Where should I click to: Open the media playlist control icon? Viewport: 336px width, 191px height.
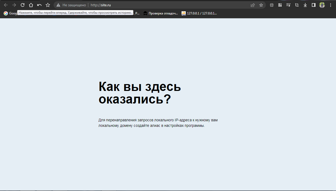[x=288, y=5]
